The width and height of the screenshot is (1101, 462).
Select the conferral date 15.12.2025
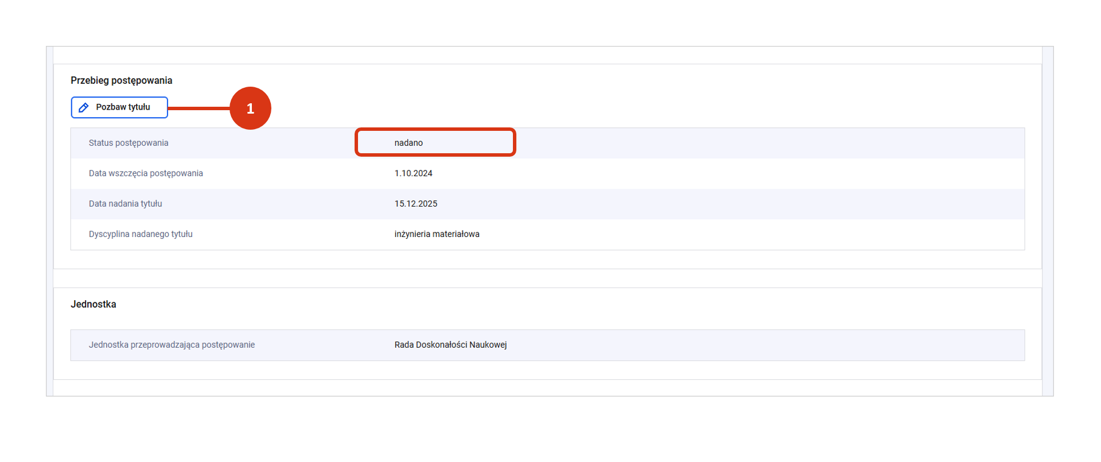(x=415, y=204)
